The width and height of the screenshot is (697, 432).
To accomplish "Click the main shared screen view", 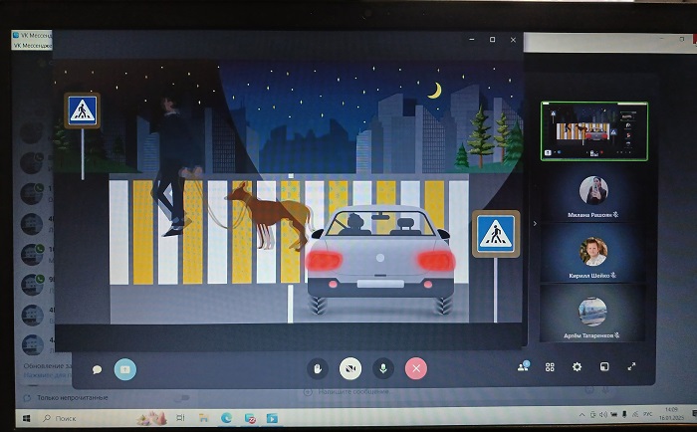I will [x=288, y=191].
